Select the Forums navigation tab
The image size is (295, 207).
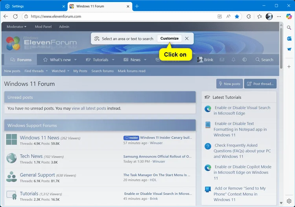click(21, 60)
